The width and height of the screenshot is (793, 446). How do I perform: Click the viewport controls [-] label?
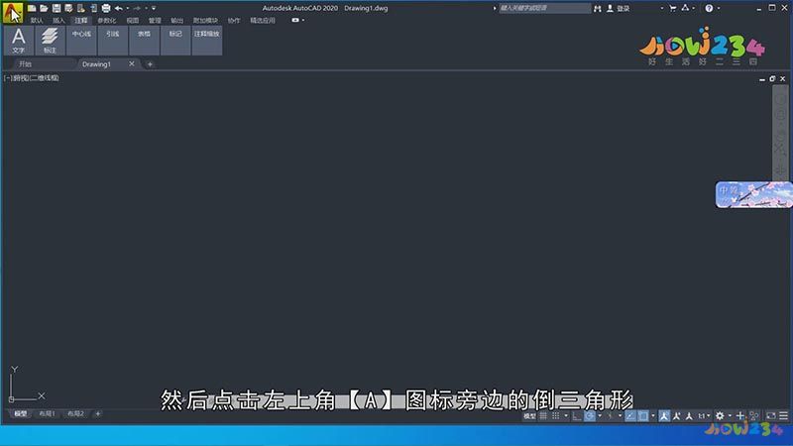point(8,78)
